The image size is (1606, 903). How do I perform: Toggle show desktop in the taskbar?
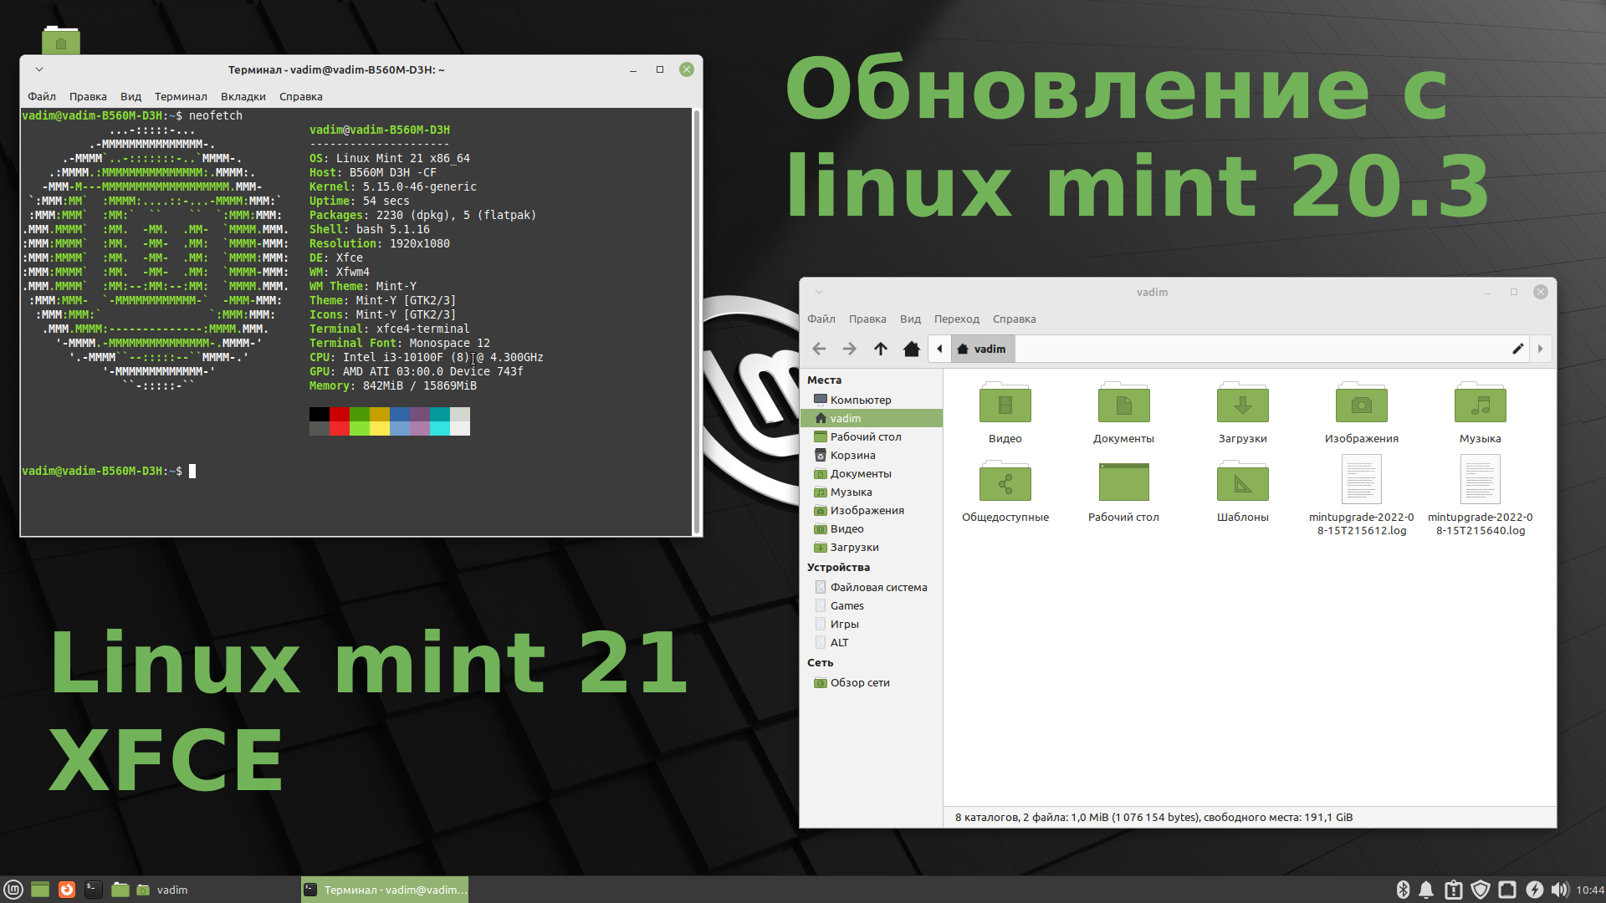coord(40,889)
